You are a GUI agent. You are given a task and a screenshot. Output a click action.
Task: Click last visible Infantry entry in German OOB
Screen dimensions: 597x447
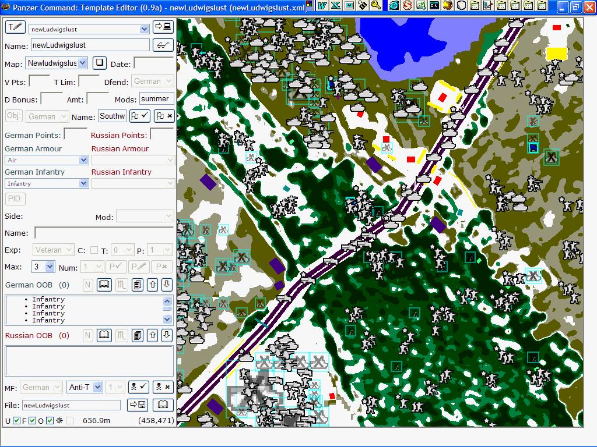[48, 320]
